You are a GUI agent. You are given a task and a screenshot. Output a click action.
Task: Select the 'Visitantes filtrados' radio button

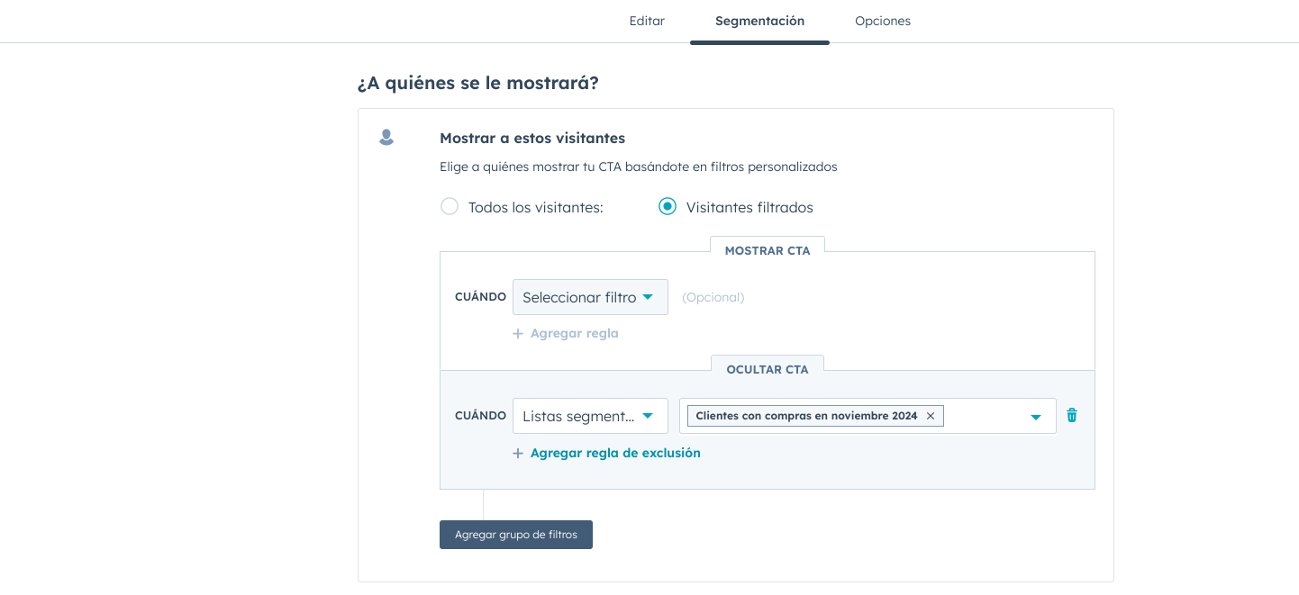point(668,207)
